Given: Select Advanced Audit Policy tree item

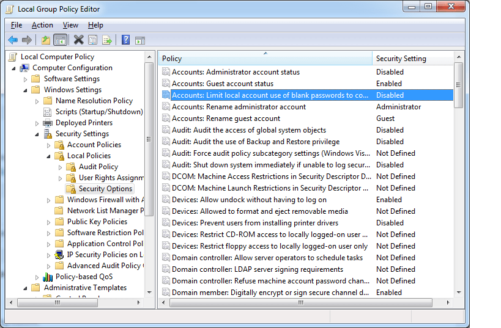Looking at the screenshot, I should pyautogui.click(x=105, y=266).
